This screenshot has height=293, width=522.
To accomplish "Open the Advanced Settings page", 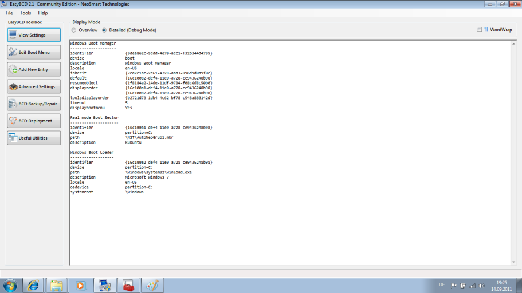I will [34, 86].
